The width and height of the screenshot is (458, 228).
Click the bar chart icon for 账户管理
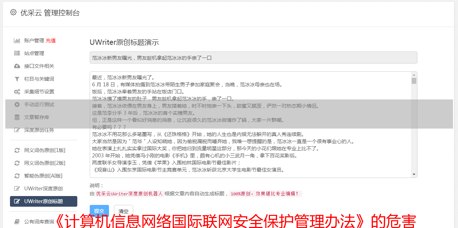(x=17, y=40)
